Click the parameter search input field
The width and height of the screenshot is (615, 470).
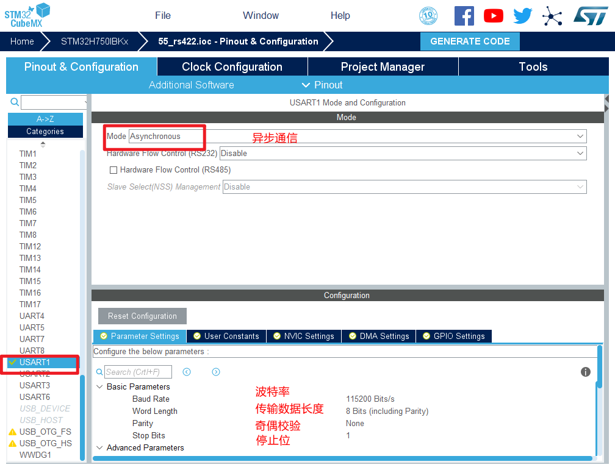tap(138, 372)
